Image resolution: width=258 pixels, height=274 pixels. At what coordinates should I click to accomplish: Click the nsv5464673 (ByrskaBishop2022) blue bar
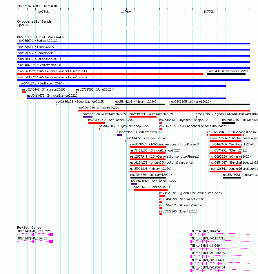point(127,98)
